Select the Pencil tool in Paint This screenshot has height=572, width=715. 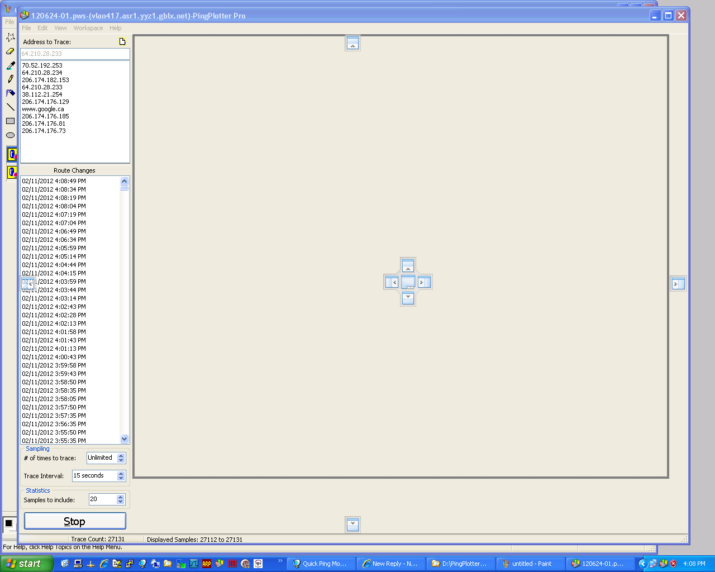(10, 79)
